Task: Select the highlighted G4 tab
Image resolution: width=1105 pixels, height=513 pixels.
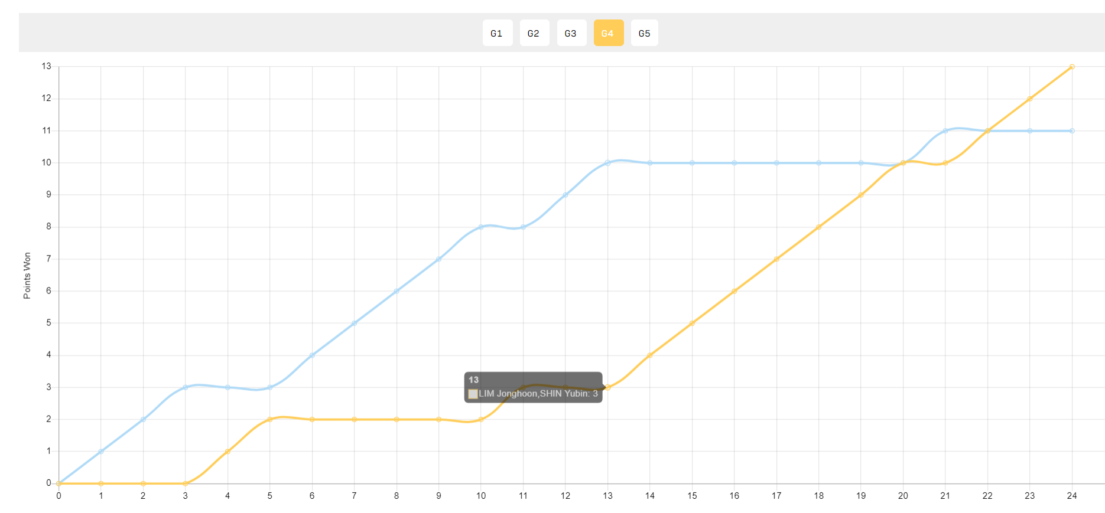Action: (609, 32)
